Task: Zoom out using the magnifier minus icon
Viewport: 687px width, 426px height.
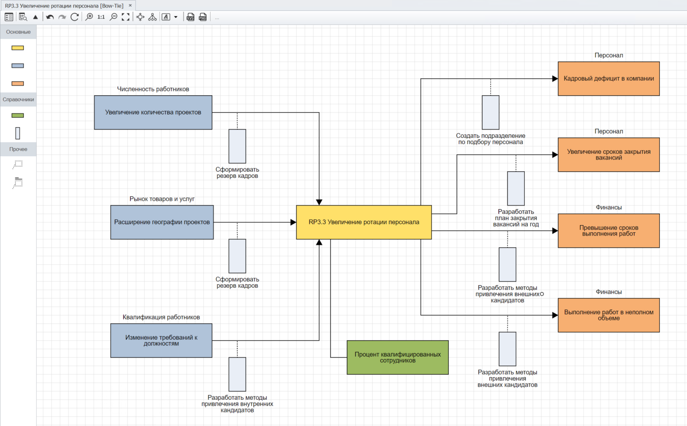Action: pyautogui.click(x=113, y=17)
